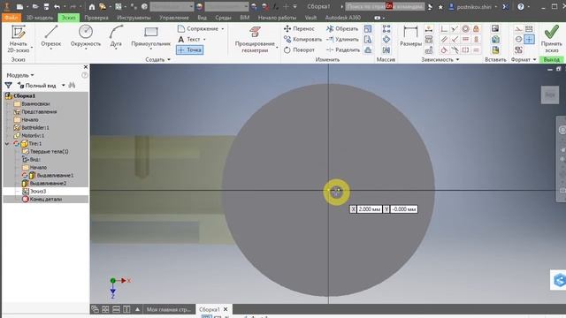The width and height of the screenshot is (566, 318).
Task: Click Принять эскиз to finish sketch
Action: [x=552, y=39]
